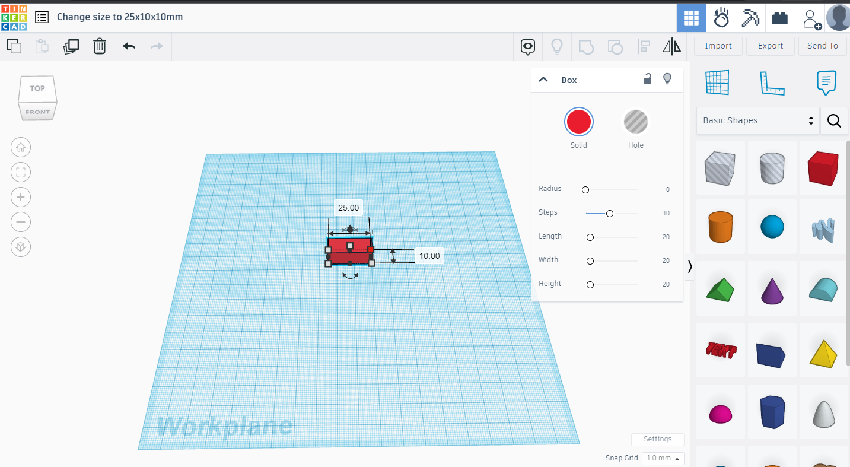Click the black height cone above box

[350, 228]
